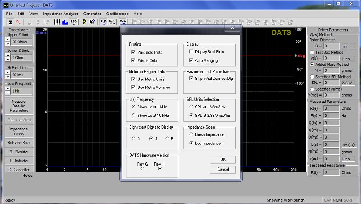Select the Specified M(md) option

click(x=312, y=89)
